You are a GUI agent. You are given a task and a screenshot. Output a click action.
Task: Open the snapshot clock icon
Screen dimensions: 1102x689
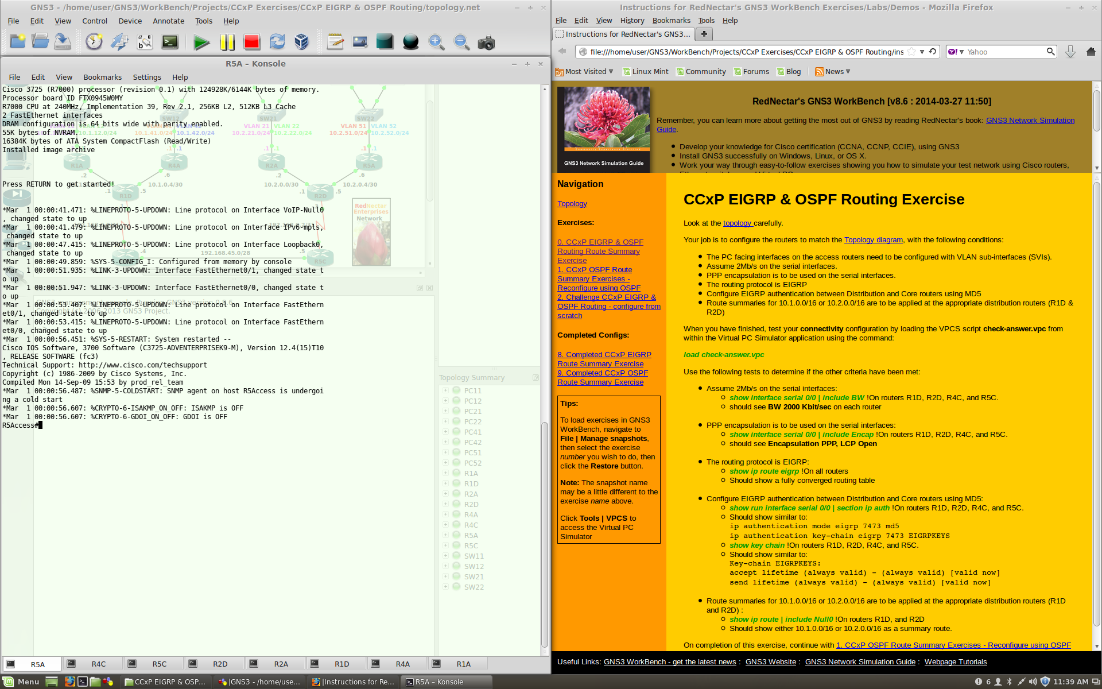click(x=94, y=42)
